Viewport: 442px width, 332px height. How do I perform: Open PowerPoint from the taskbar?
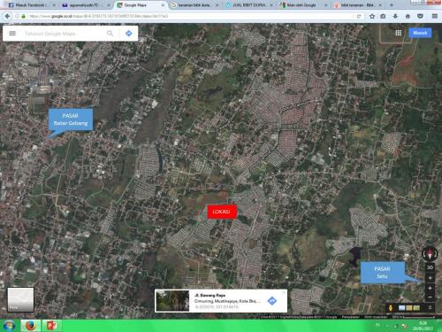pos(52,326)
